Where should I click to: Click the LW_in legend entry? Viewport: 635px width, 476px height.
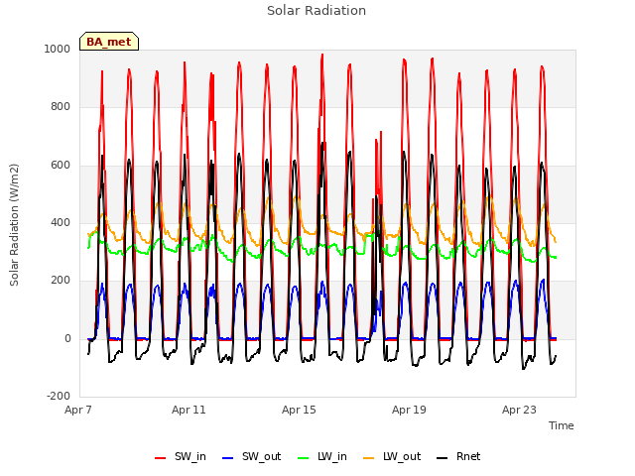pyautogui.click(x=322, y=456)
